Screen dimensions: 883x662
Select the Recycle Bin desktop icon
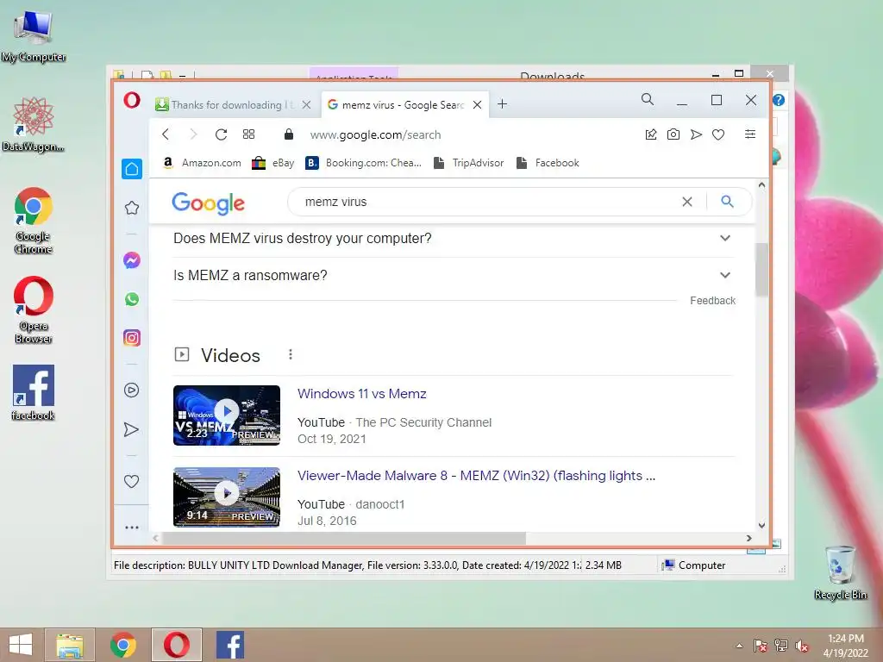(840, 572)
